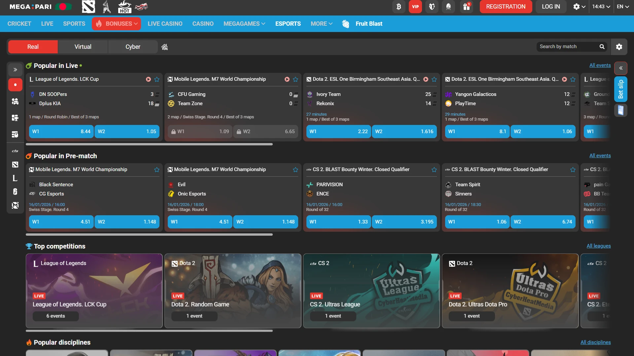Open League of Legends from the sidebar icons
This screenshot has height=356, width=634.
click(x=15, y=178)
